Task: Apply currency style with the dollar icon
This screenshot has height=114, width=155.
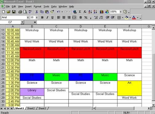Action: pos(81,17)
